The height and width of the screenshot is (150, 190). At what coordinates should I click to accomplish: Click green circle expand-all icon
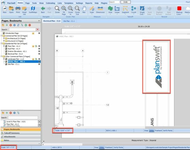point(26,25)
